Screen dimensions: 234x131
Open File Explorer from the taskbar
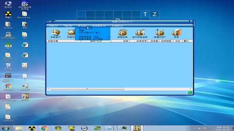click(19, 128)
